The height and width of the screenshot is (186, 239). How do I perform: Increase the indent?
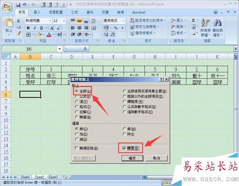[79, 34]
